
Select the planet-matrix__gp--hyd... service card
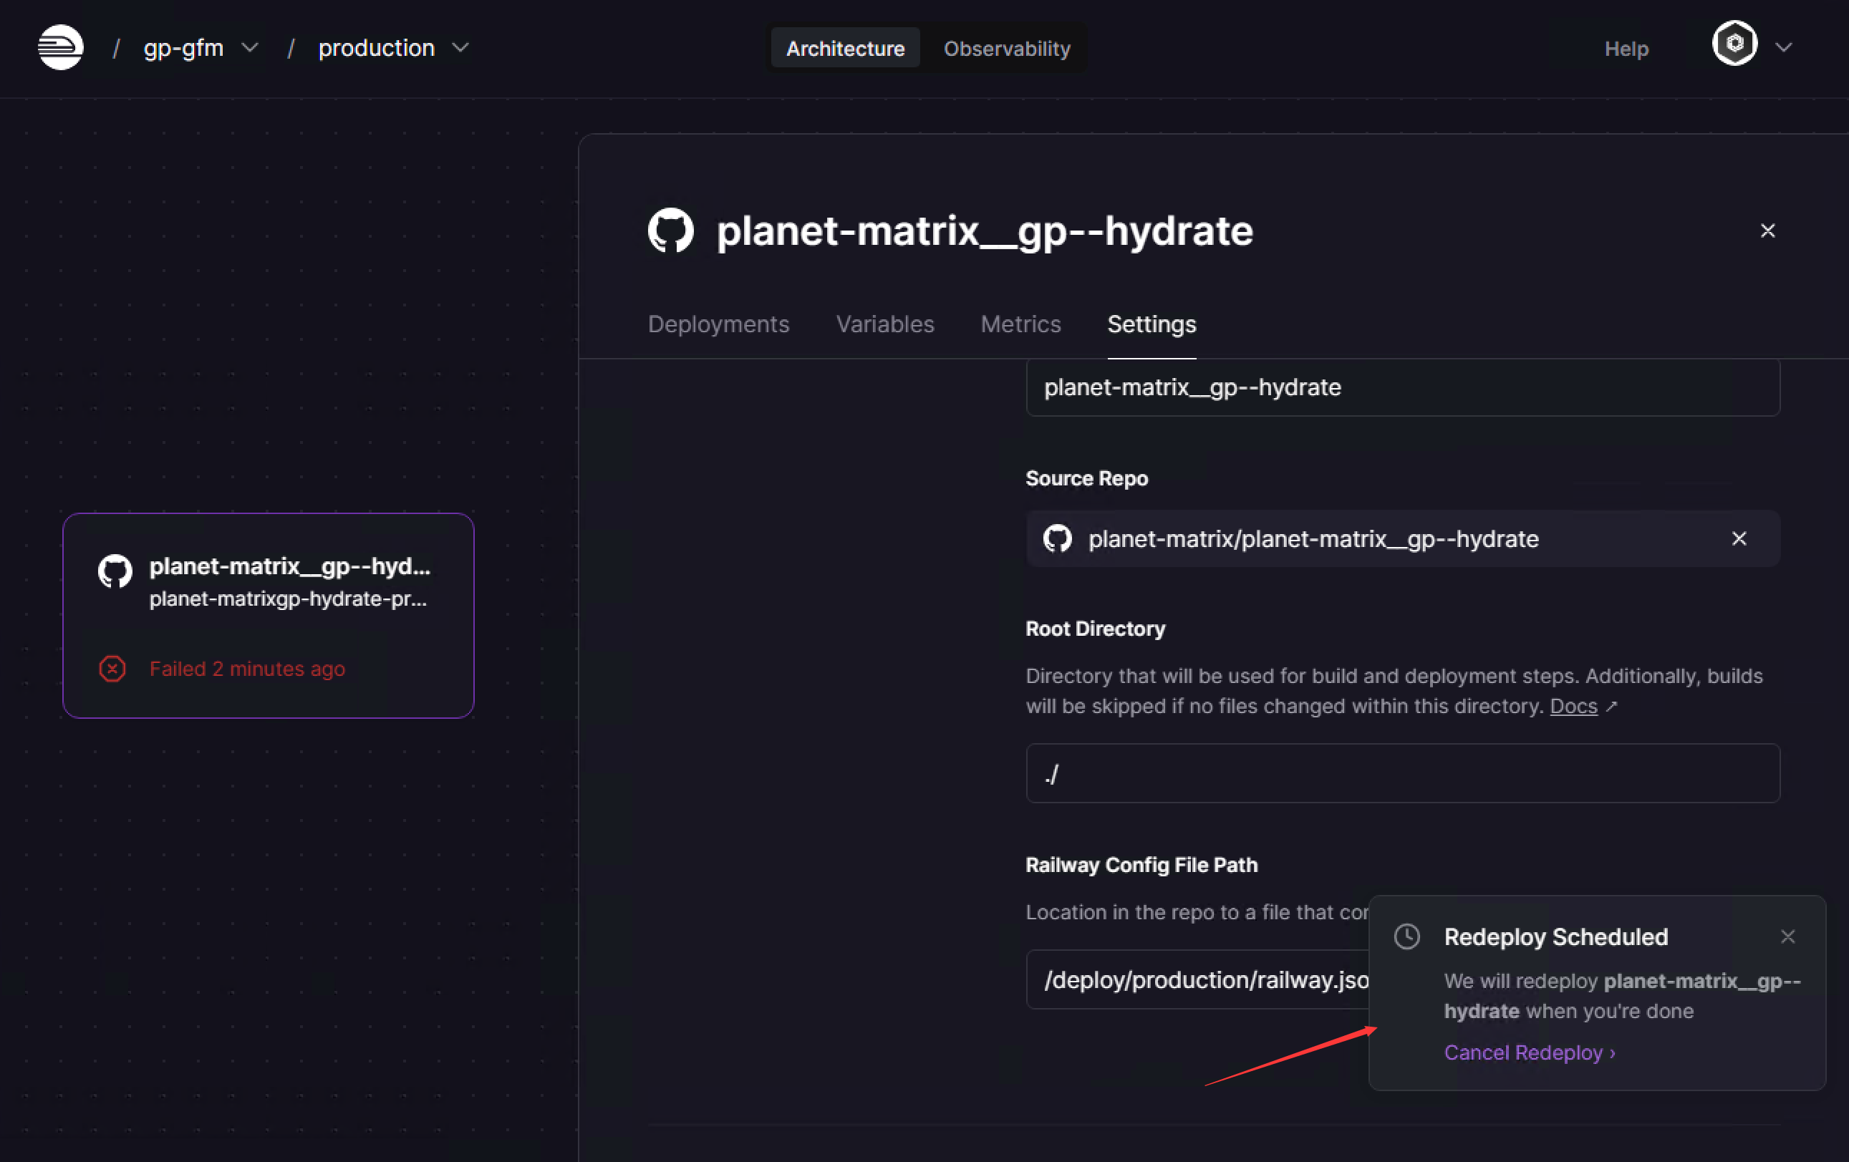tap(268, 616)
